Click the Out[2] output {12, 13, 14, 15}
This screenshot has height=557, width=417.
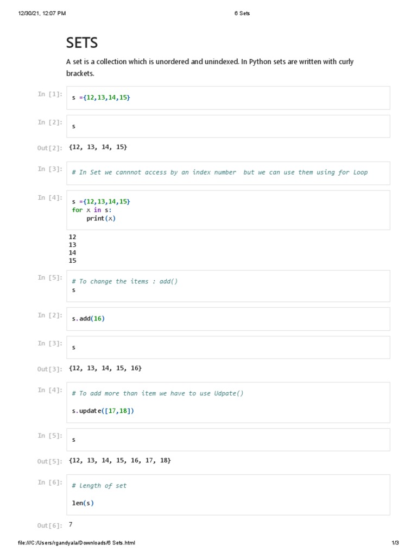[98, 147]
